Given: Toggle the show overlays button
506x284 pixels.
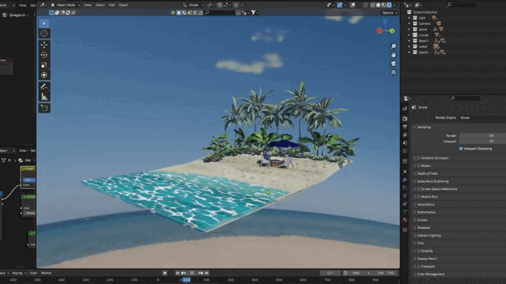Looking at the screenshot, I should coord(353,5).
